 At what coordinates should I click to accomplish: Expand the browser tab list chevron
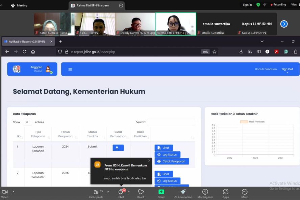(262, 42)
